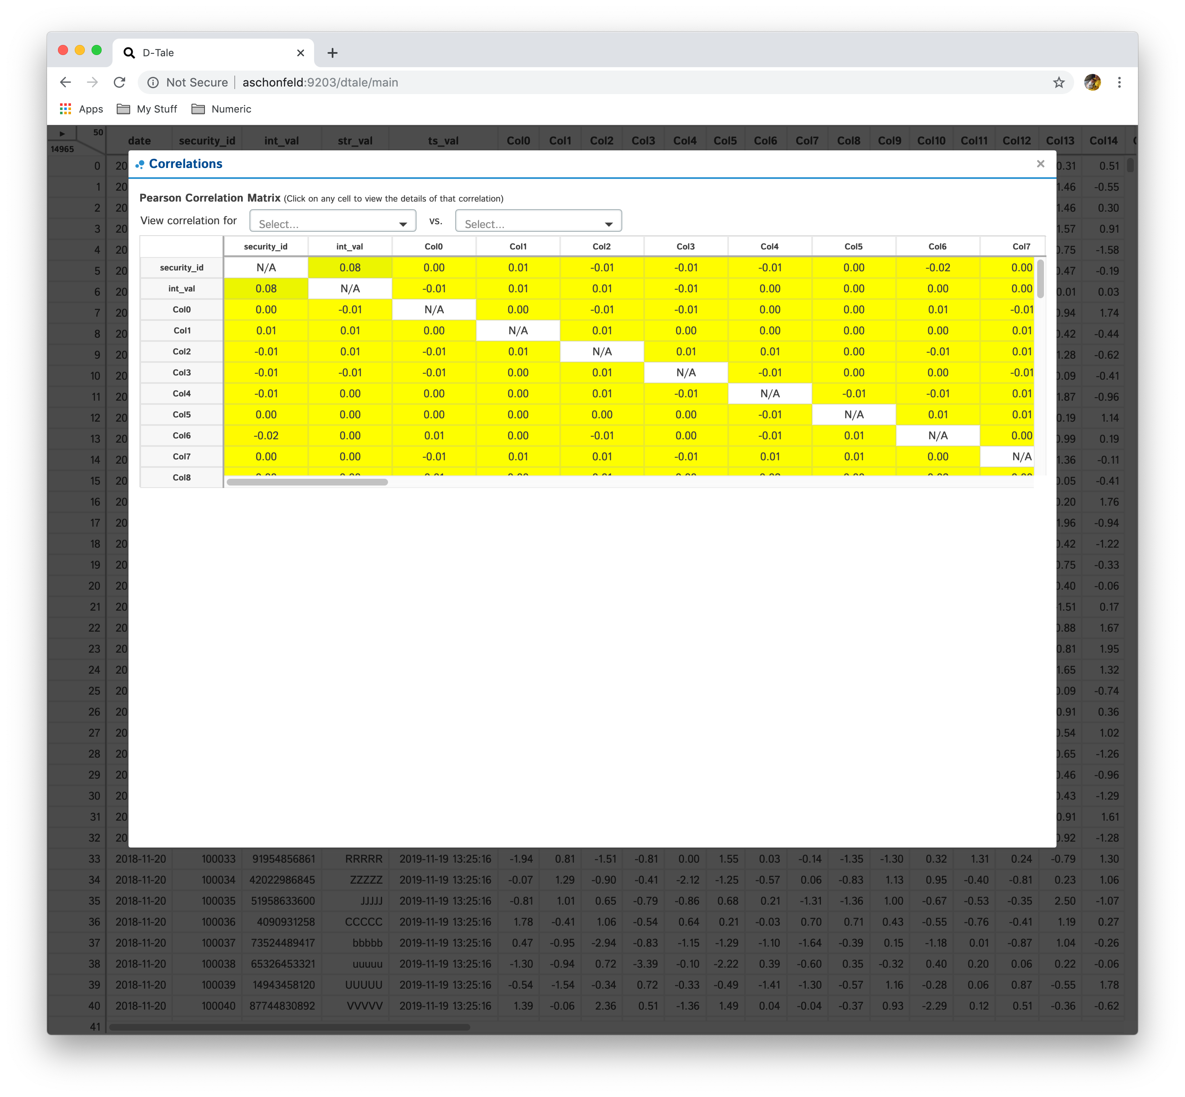Open D-Tale main menu triangle
The width and height of the screenshot is (1185, 1097).
62,134
